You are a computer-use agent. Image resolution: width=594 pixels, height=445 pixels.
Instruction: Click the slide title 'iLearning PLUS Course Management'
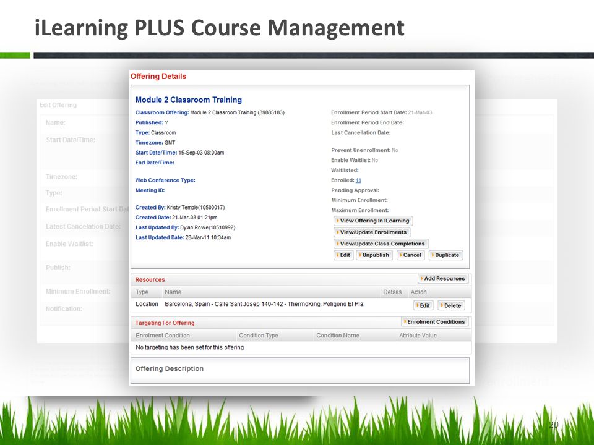point(219,28)
